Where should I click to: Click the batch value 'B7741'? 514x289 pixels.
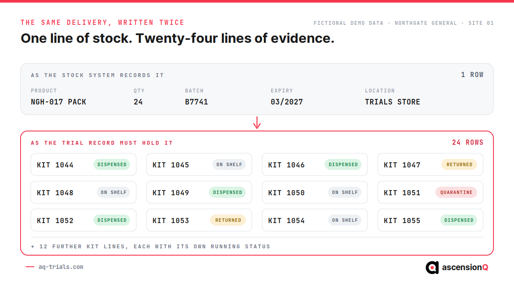pos(197,102)
